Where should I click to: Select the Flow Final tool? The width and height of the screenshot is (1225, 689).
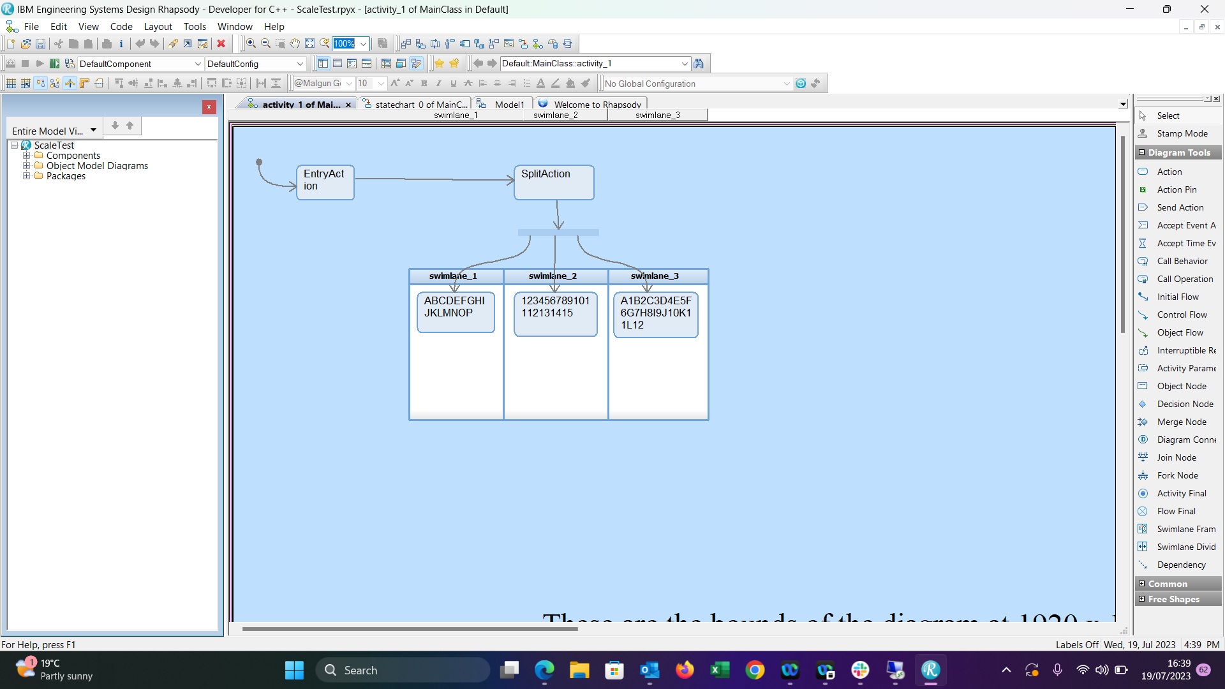coord(1176,511)
